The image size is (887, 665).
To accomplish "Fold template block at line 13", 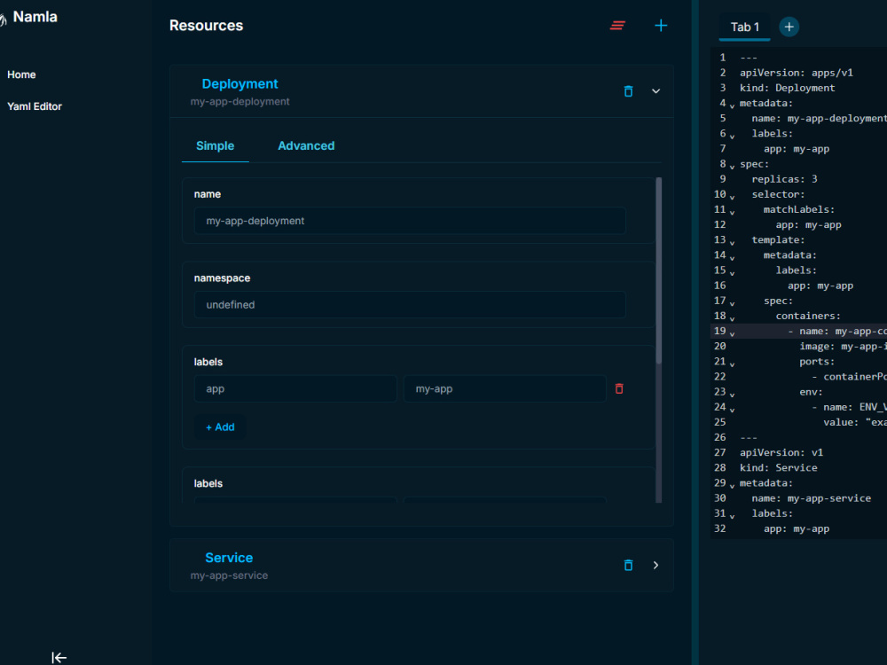I will tap(732, 243).
